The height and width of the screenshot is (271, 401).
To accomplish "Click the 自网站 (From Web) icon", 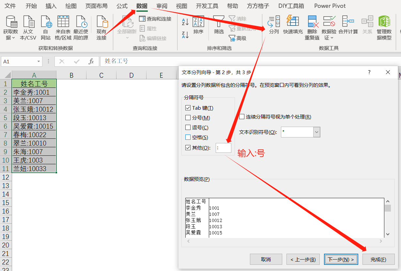I will pos(46,22).
